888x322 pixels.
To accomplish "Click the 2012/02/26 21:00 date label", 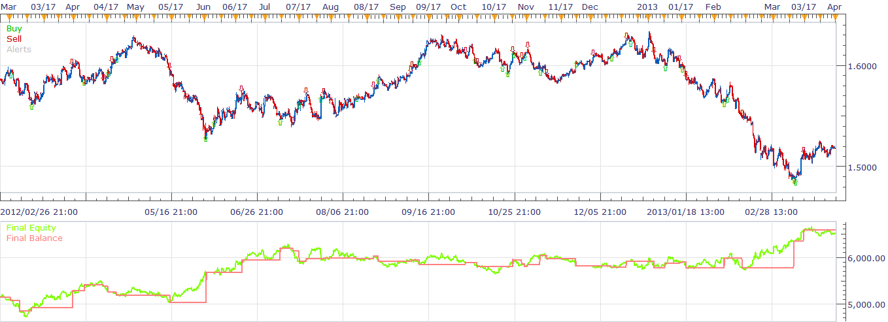I will pos(39,212).
